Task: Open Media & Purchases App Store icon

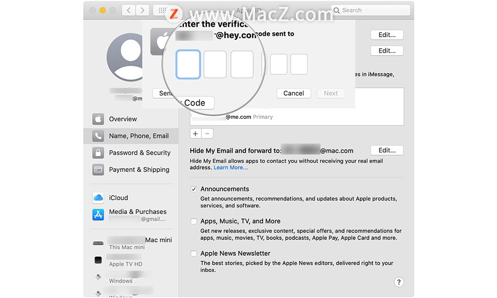Action: point(98,215)
